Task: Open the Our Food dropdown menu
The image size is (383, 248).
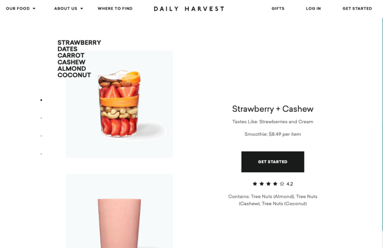Action: (20, 9)
